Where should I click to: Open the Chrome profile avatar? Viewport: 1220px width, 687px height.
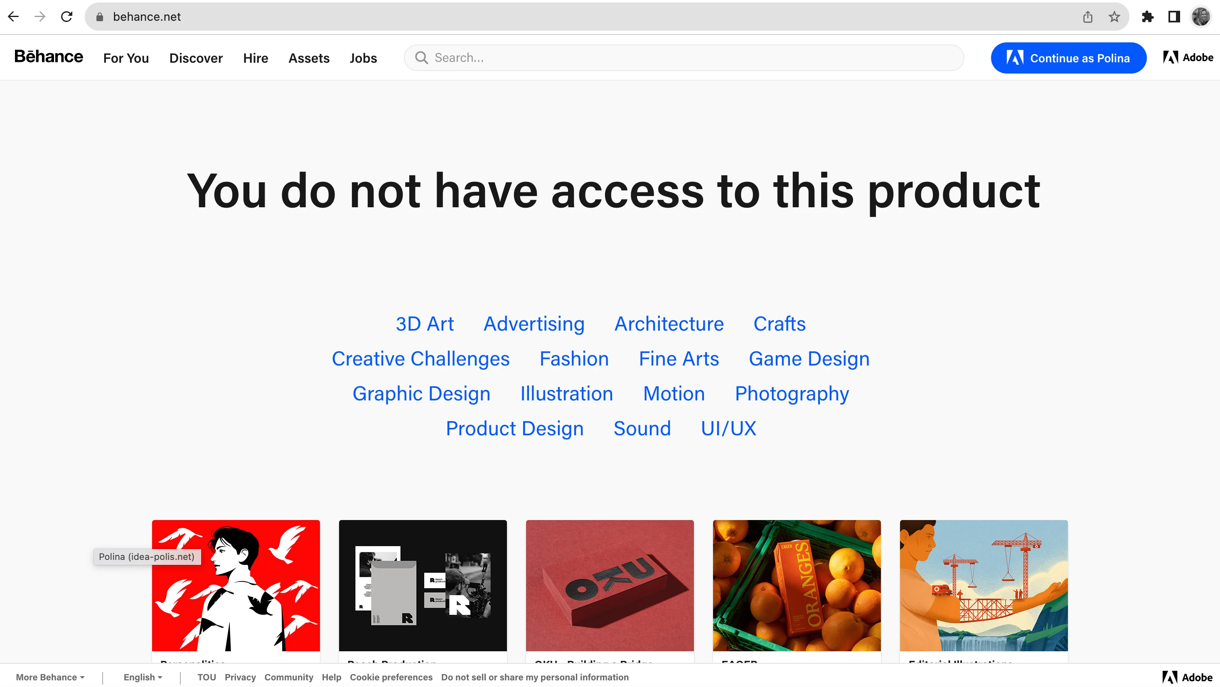1200,17
